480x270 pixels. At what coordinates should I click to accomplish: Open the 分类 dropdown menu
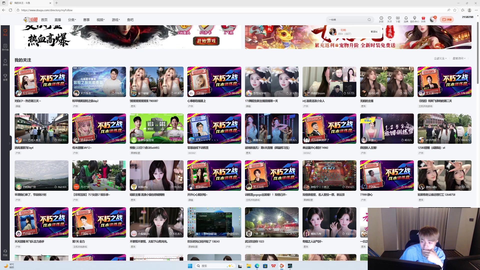72,20
